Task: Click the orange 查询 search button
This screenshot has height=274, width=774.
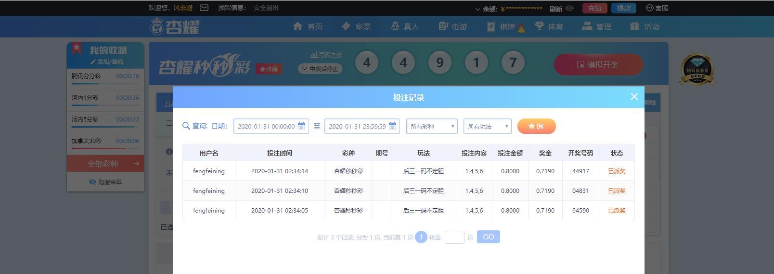Action: (x=537, y=126)
